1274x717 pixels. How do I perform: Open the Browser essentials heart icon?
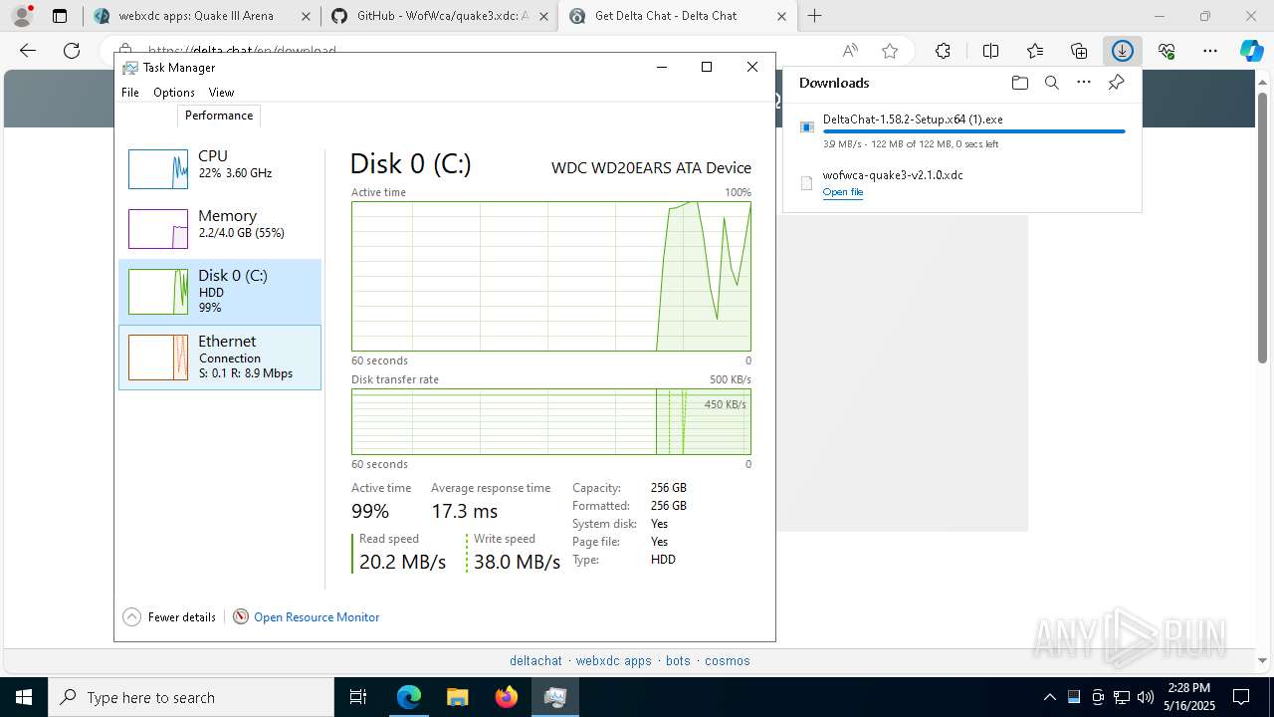(1167, 51)
